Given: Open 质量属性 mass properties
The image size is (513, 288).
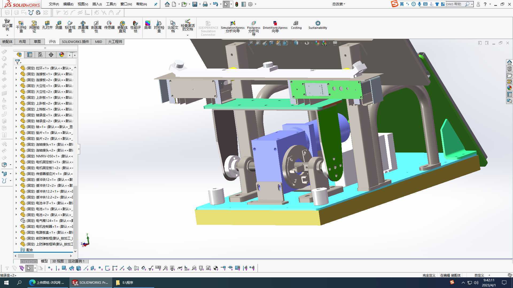Looking at the screenshot, I should [x=83, y=26].
